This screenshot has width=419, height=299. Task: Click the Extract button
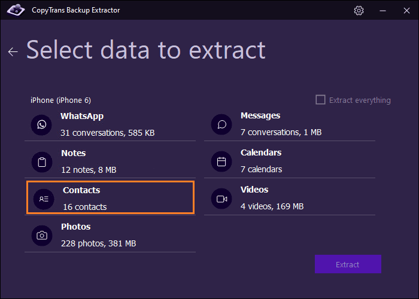click(x=348, y=264)
